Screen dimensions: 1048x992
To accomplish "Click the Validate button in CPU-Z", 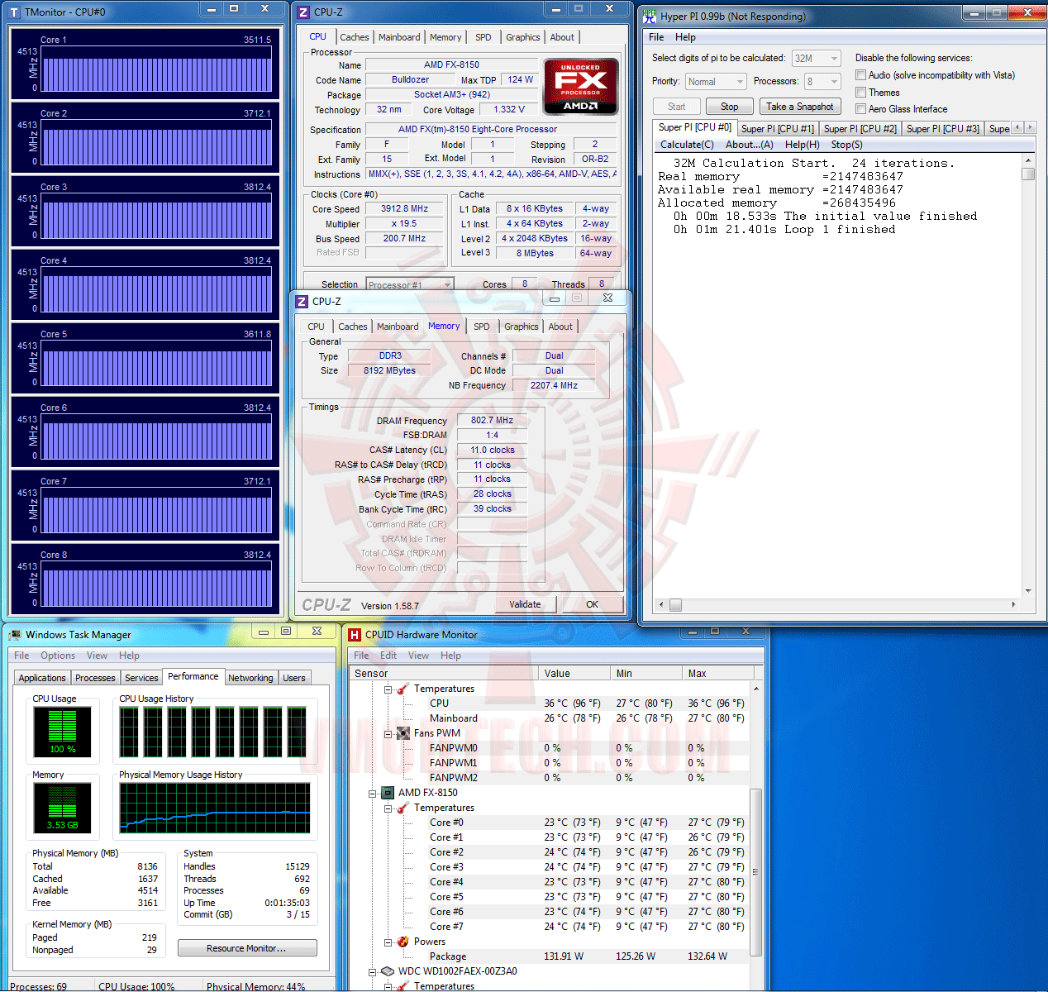I will point(525,604).
